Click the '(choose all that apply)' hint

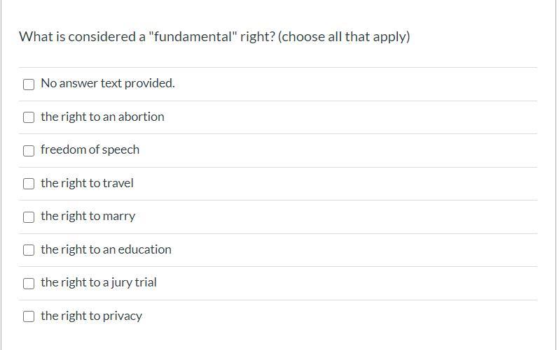(344, 36)
